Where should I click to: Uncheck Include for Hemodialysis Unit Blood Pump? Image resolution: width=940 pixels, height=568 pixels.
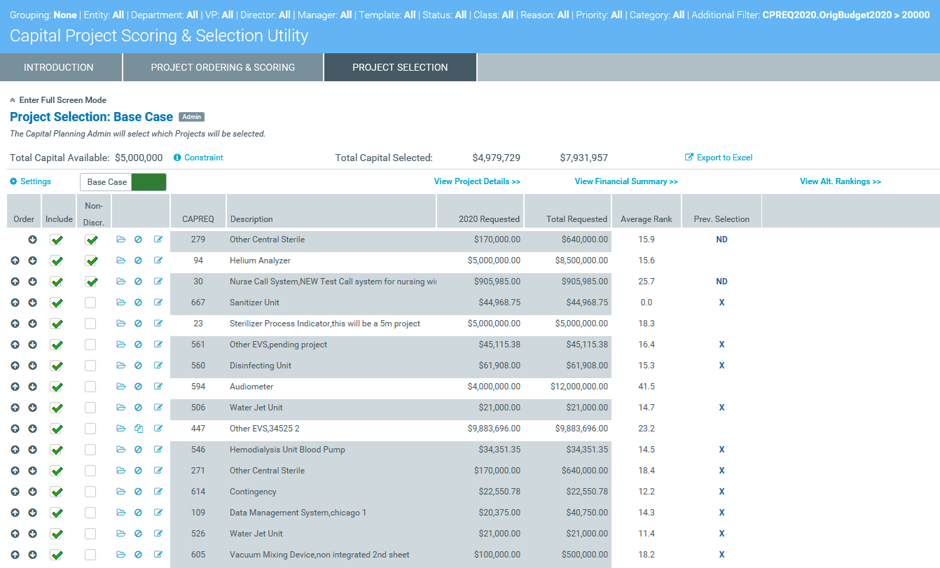[57, 450]
